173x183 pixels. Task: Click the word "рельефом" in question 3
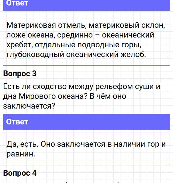click(x=114, y=87)
